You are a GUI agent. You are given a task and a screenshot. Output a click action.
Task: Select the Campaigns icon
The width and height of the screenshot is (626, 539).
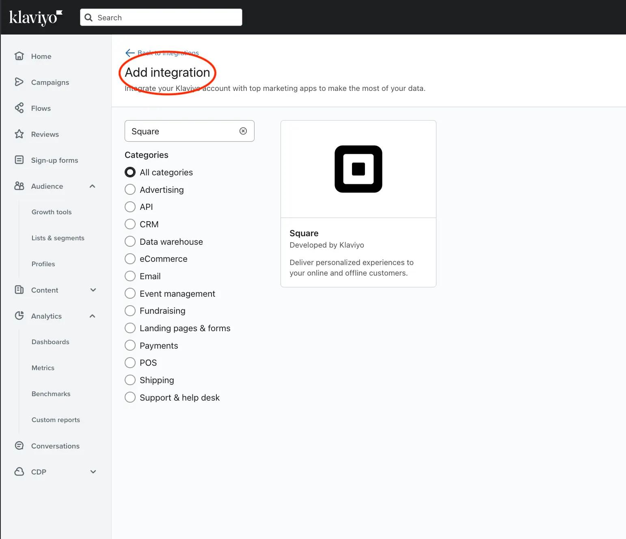19,82
